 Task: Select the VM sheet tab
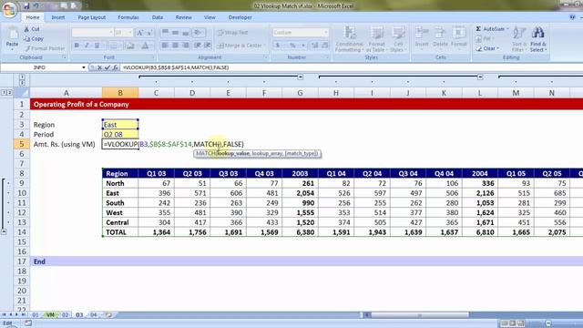point(50,314)
